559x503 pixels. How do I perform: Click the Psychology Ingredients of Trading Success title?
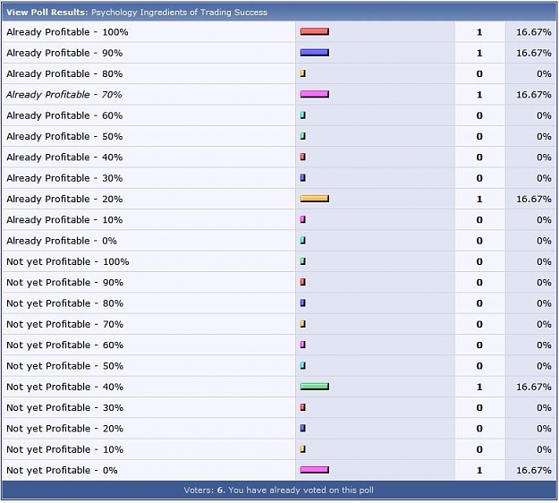click(179, 13)
